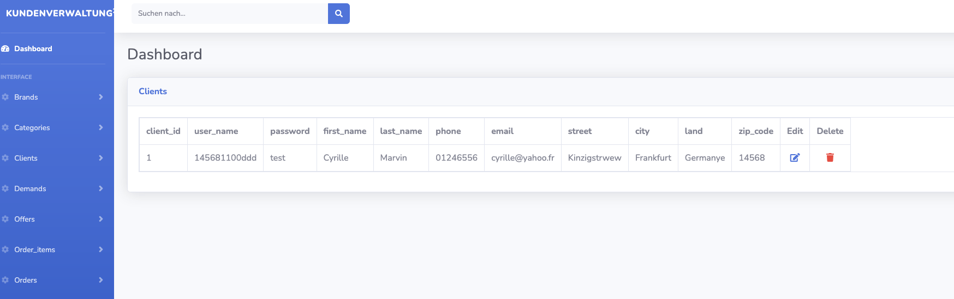Click the gear icon beside Order_items
This screenshot has height=299, width=954.
pos(5,249)
